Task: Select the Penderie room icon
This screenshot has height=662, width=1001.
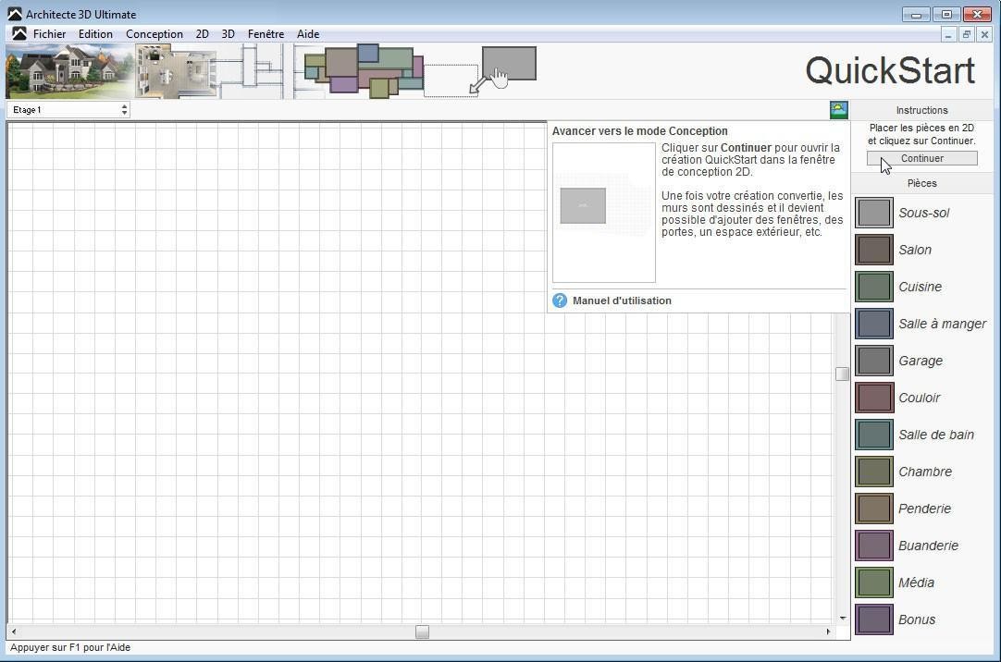Action: (x=874, y=509)
